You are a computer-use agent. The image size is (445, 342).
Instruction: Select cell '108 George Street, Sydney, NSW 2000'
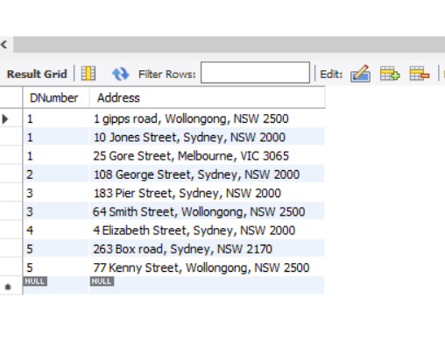(207, 175)
